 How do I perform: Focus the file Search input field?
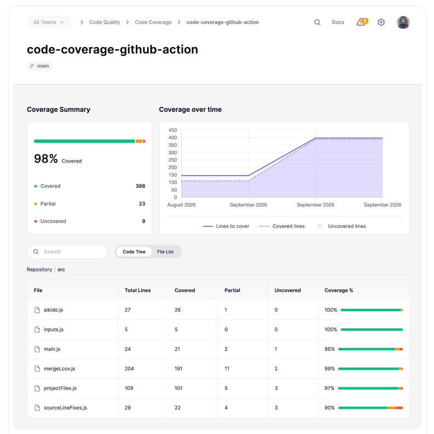click(x=67, y=252)
